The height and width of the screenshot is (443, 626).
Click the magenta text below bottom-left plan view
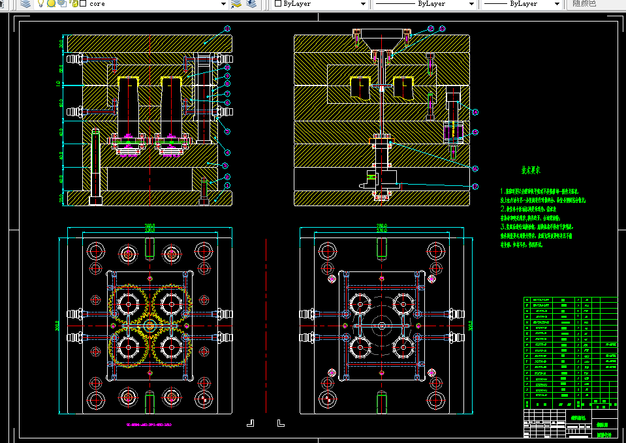click(x=149, y=425)
